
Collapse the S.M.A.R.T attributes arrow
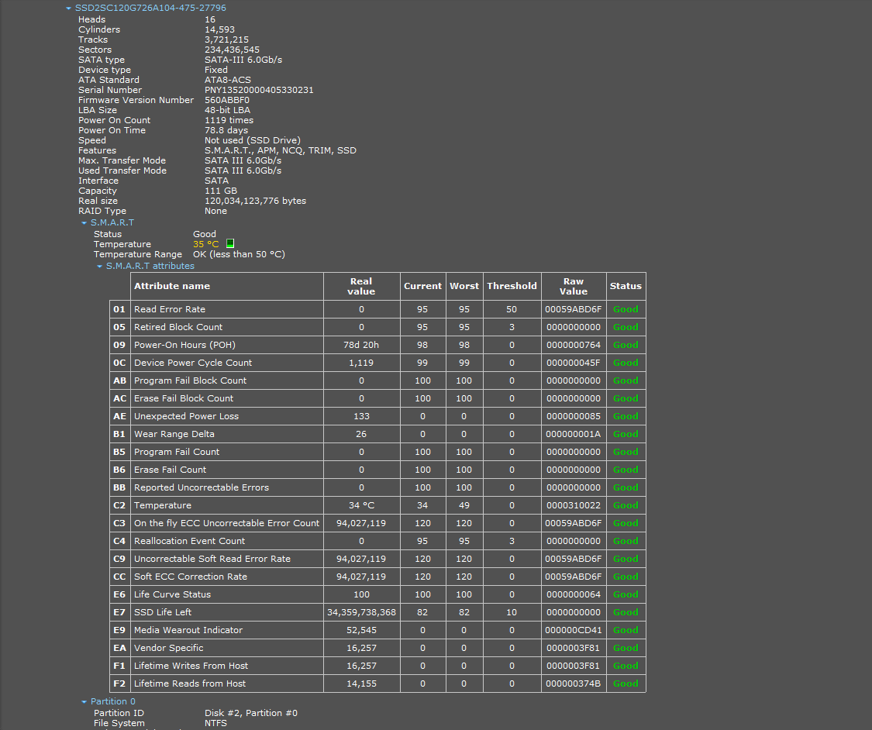pos(99,267)
